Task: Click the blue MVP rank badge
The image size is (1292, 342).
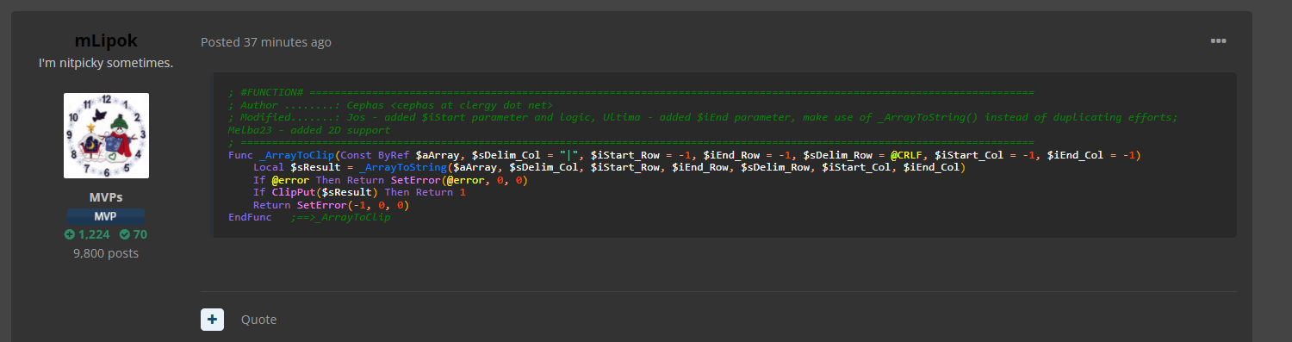Action: pyautogui.click(x=106, y=216)
